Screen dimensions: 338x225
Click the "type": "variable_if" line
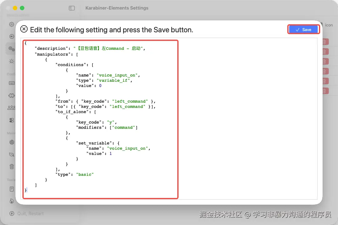click(x=104, y=81)
